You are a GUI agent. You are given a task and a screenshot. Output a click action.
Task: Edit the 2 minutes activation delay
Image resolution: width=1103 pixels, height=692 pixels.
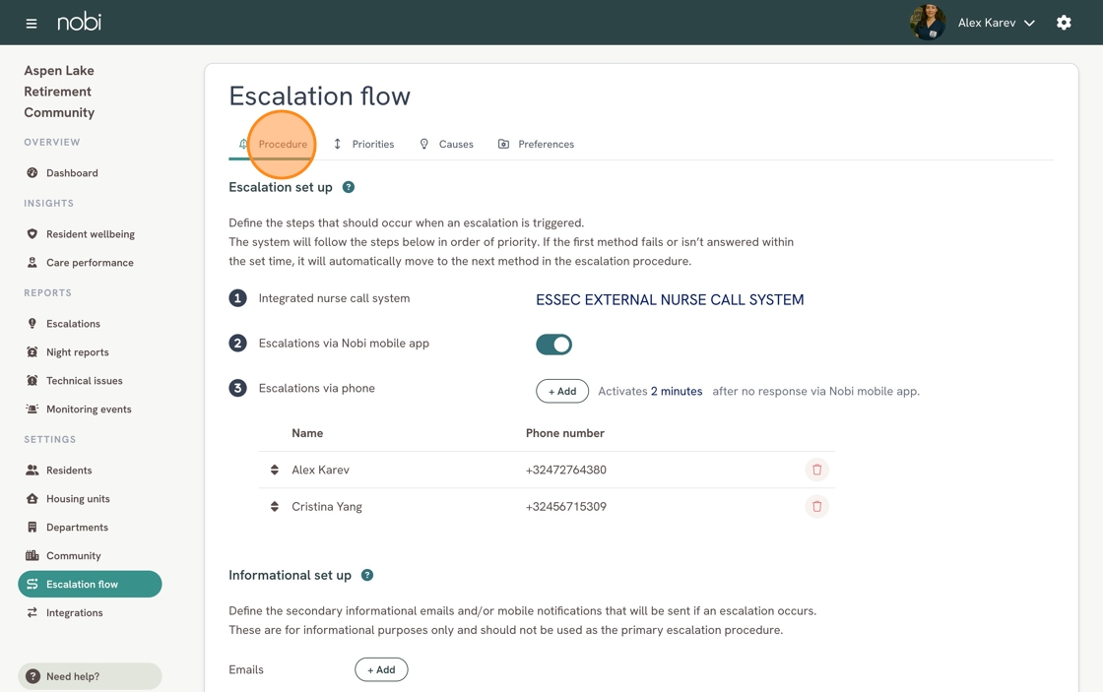coord(676,391)
